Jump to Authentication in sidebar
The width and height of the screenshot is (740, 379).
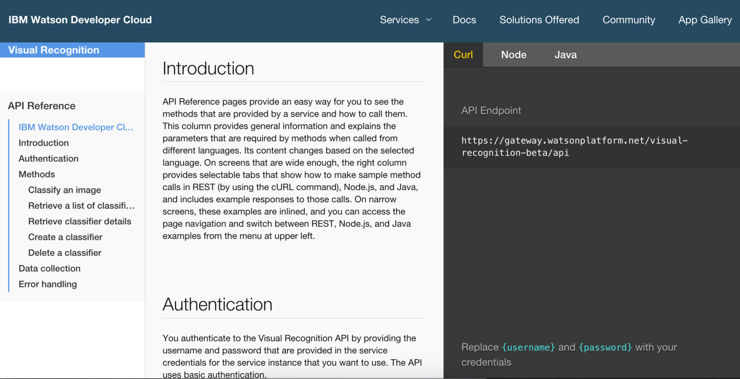[49, 158]
